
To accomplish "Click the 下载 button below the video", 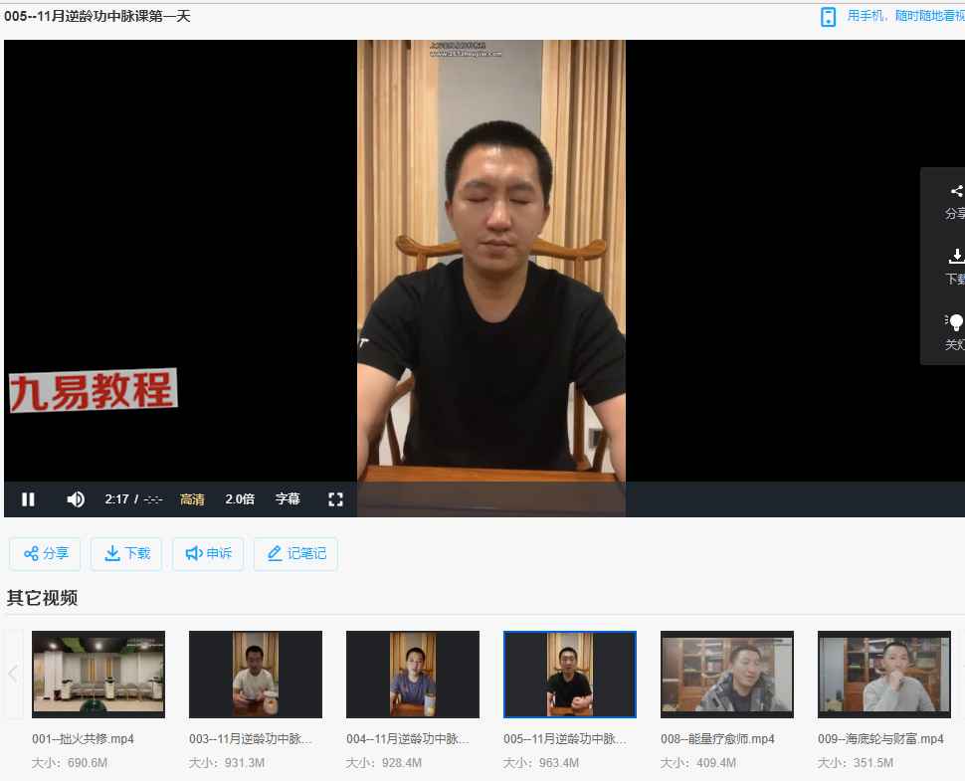I will [x=126, y=554].
